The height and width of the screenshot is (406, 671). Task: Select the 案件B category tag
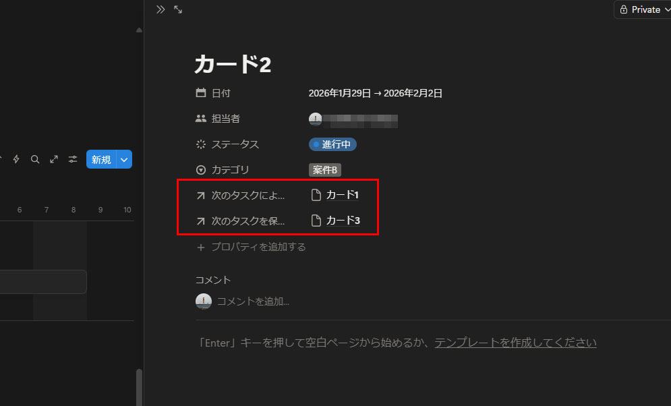coord(325,170)
